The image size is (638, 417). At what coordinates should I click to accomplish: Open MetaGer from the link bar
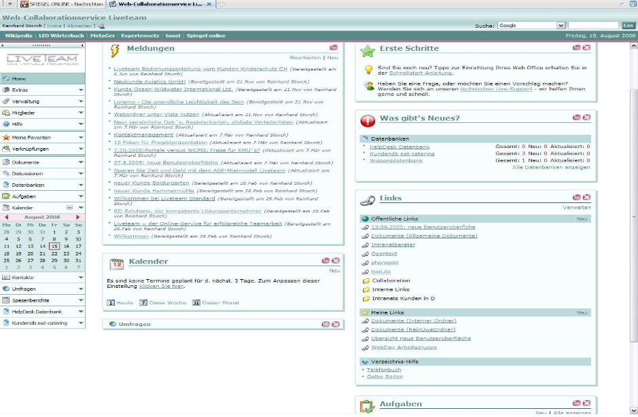click(x=103, y=36)
